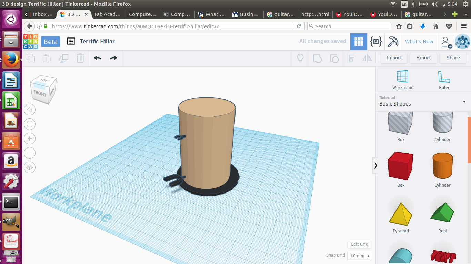Screen dimensions: 471x264
Task: Select the Ruler tool
Action: (444, 80)
